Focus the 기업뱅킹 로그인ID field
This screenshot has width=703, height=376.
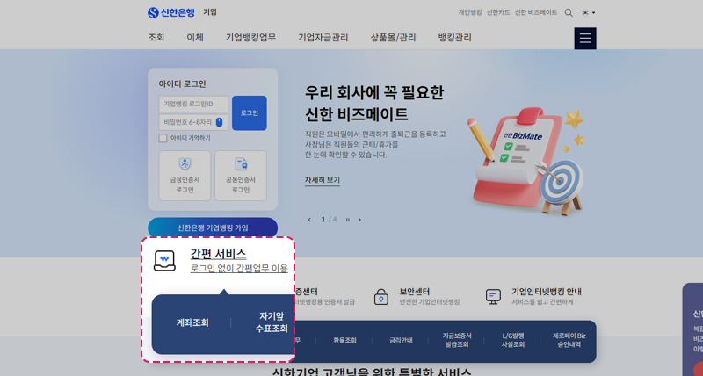coord(193,104)
